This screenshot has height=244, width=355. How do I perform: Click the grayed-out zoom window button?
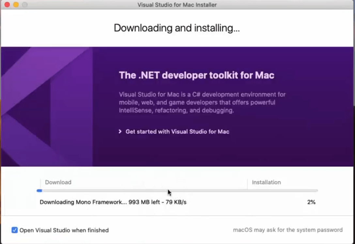point(24,5)
